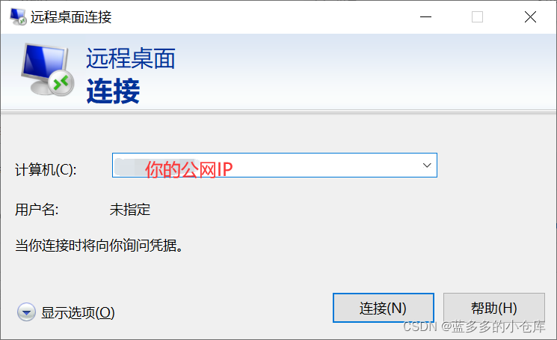Viewport: 557px width, 340px height.
Task: Click the blue 远程桌面 banner heading
Action: (x=131, y=58)
